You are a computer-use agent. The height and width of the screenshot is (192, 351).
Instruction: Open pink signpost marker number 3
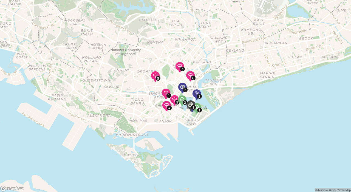point(179,66)
